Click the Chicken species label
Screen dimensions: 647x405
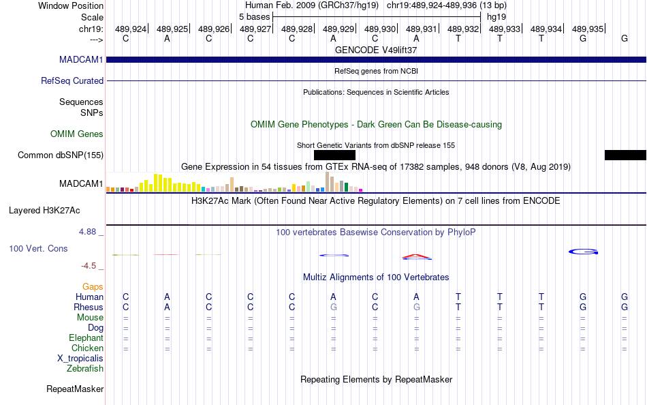[87, 348]
